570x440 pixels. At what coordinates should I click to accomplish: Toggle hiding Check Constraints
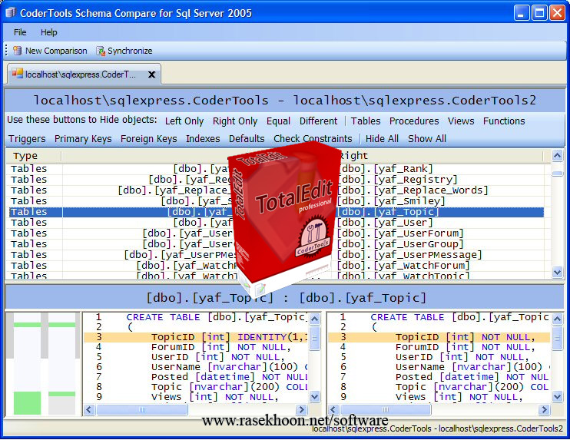[x=313, y=139]
